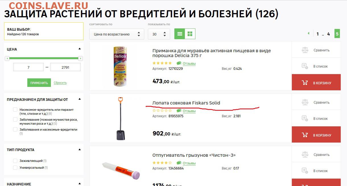Click add-to-list icon for Fiskars Solid shovel
The height and width of the screenshot is (186, 347).
tap(305, 119)
